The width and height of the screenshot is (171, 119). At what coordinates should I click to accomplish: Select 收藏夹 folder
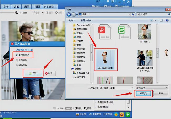click(x=78, y=41)
